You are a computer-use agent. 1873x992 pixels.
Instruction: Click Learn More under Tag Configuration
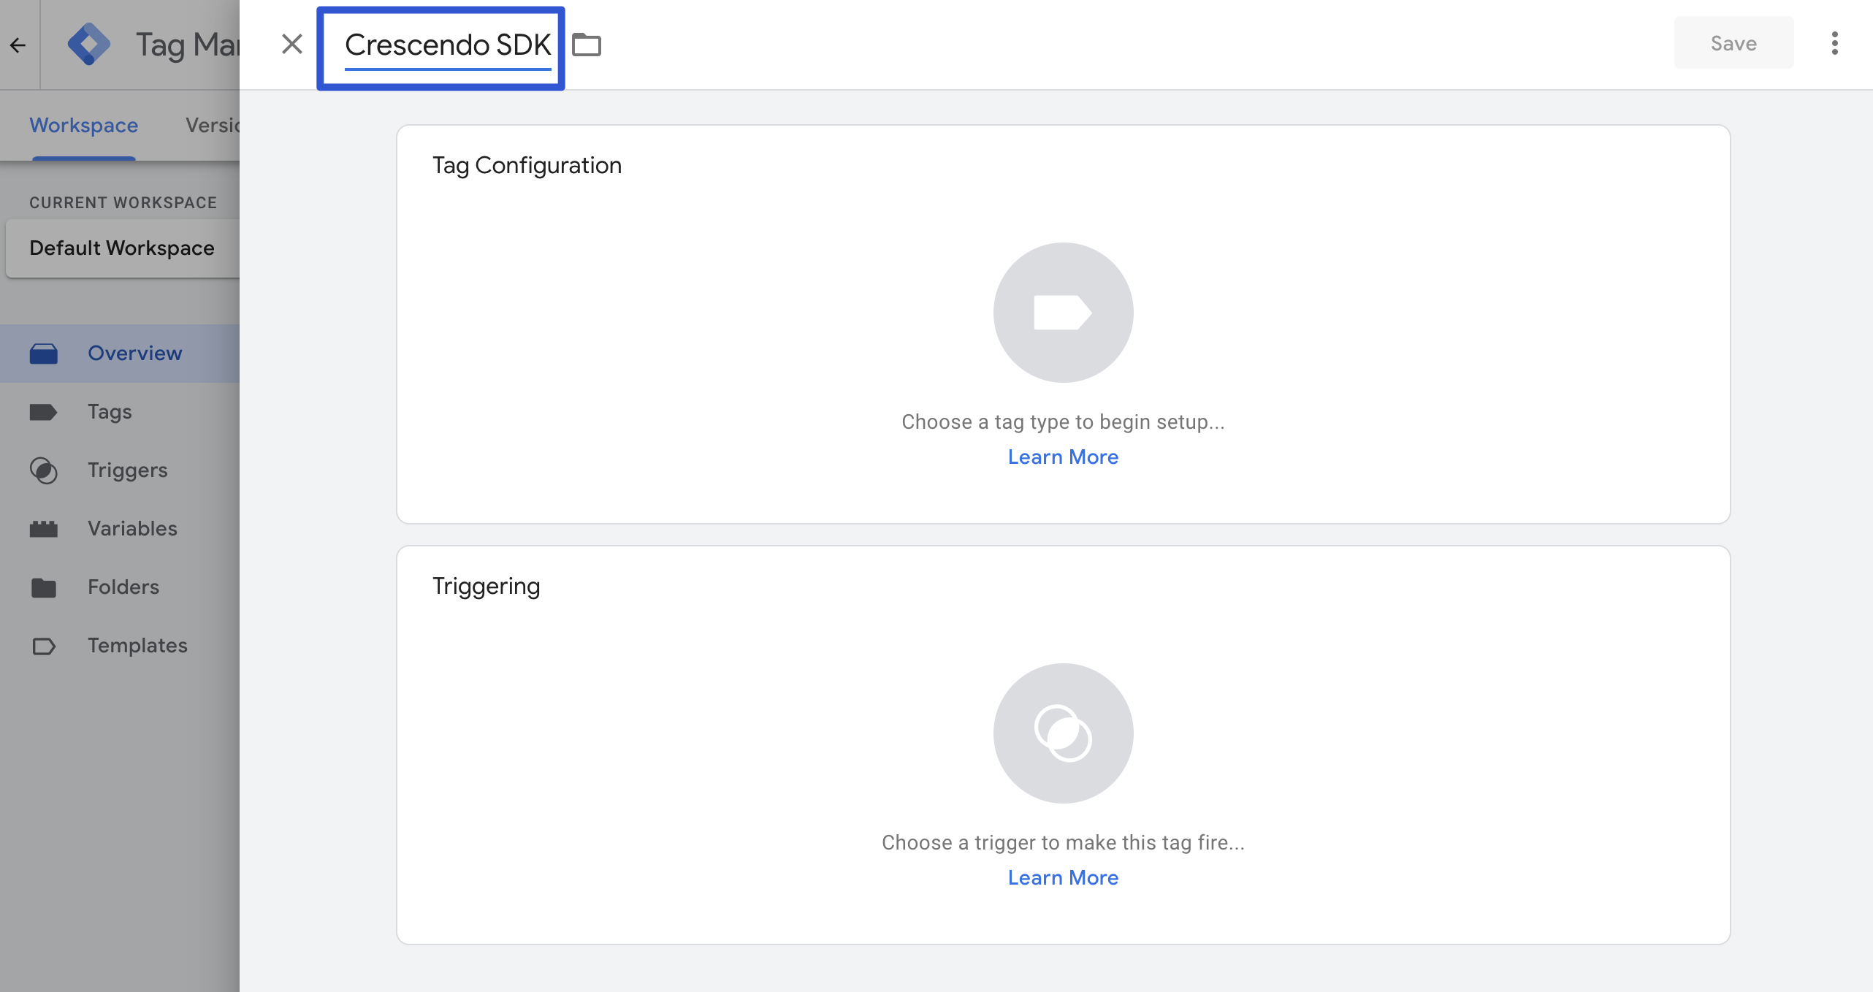(x=1063, y=457)
